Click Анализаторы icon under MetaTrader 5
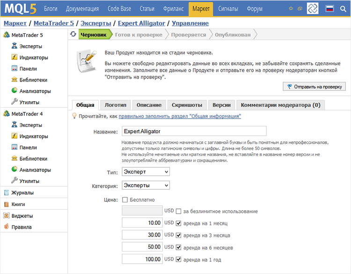The width and height of the screenshot is (351, 274). tap(15, 90)
